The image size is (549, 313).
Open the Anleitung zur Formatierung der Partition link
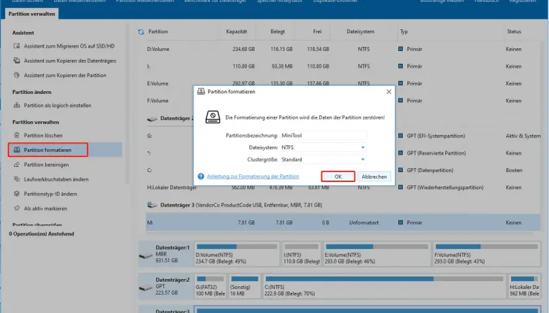pos(253,177)
